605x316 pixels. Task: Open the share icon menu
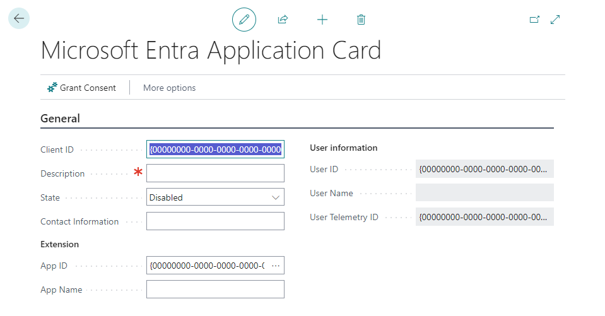click(x=283, y=20)
